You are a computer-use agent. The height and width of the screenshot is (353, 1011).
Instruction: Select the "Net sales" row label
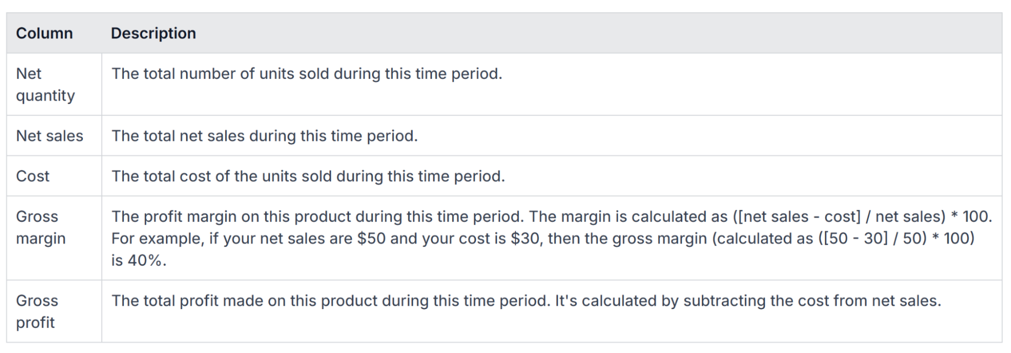[50, 136]
